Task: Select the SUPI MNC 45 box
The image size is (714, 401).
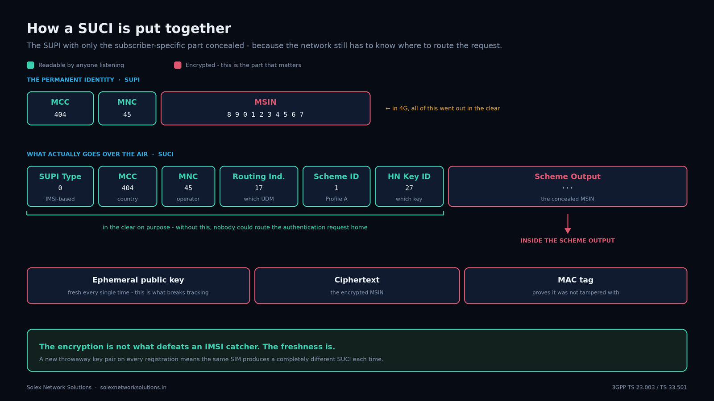Action: [127, 108]
